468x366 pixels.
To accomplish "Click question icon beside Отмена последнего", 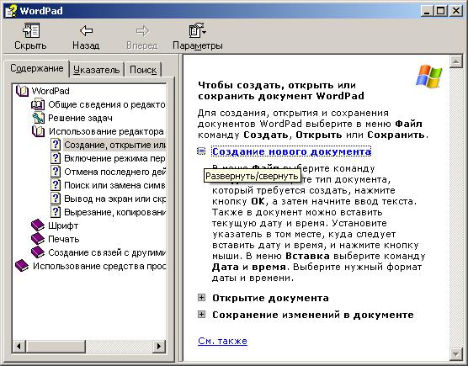I will click(x=56, y=172).
